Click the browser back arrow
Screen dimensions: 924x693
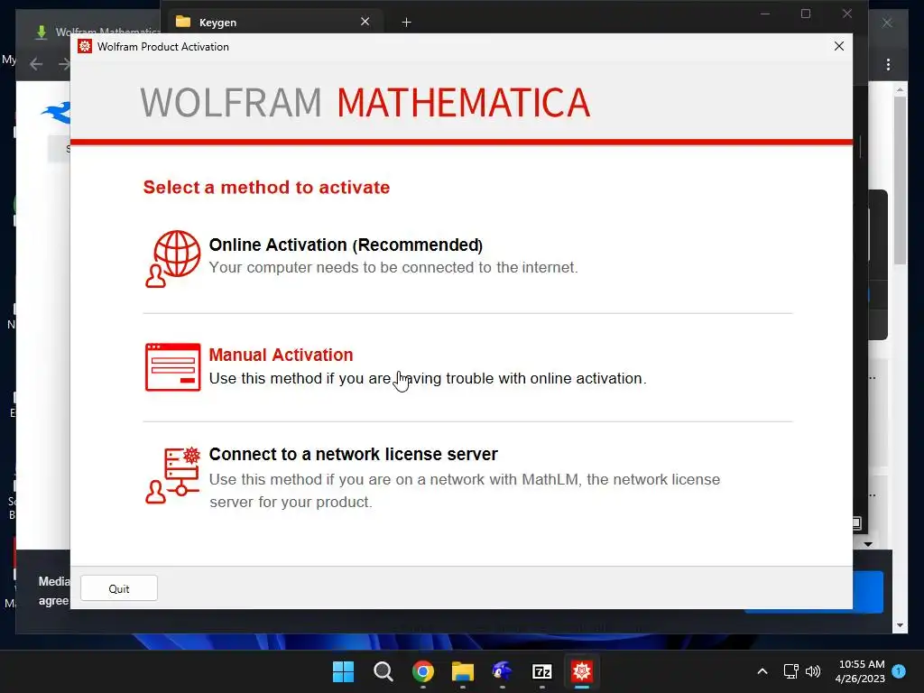click(36, 64)
